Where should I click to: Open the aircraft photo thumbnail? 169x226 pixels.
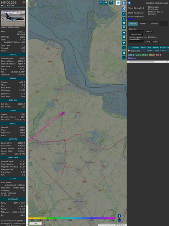pyautogui.click(x=13, y=18)
